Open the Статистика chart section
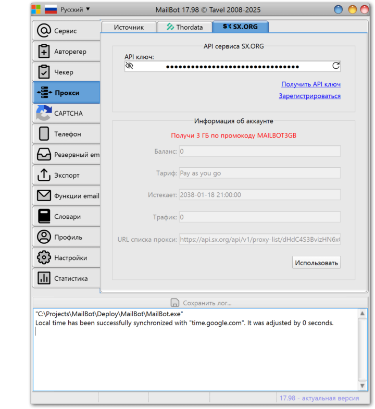 pos(66,278)
